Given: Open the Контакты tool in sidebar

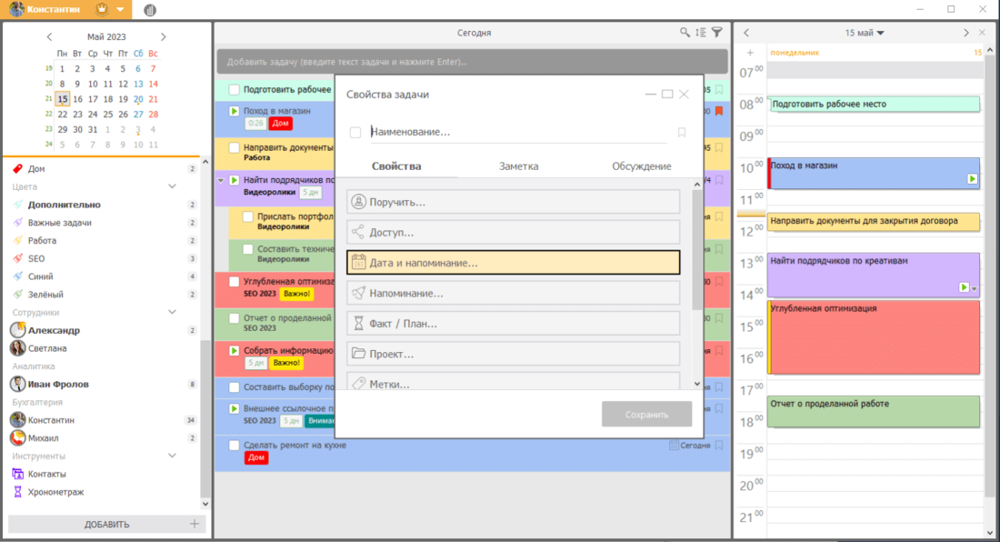Looking at the screenshot, I should click(46, 474).
